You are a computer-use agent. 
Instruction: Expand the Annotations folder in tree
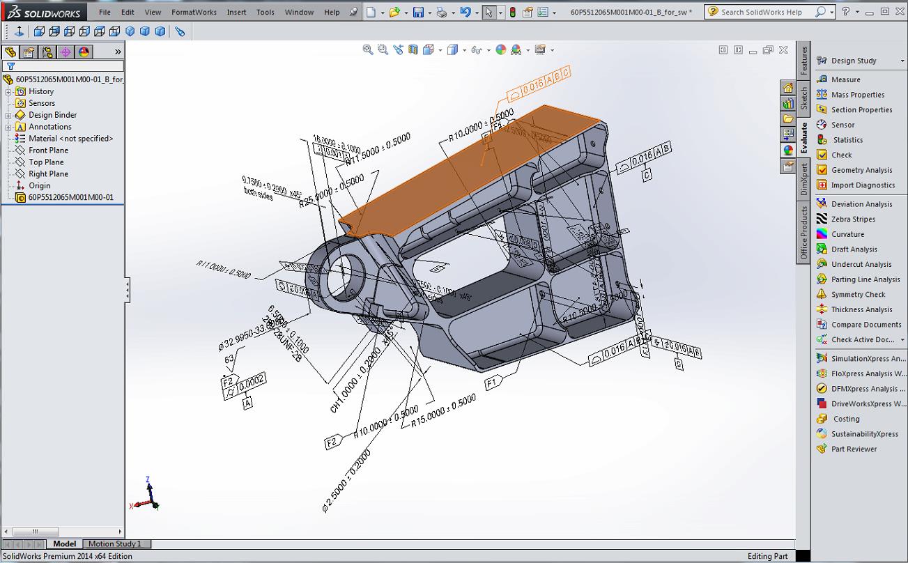(x=8, y=127)
